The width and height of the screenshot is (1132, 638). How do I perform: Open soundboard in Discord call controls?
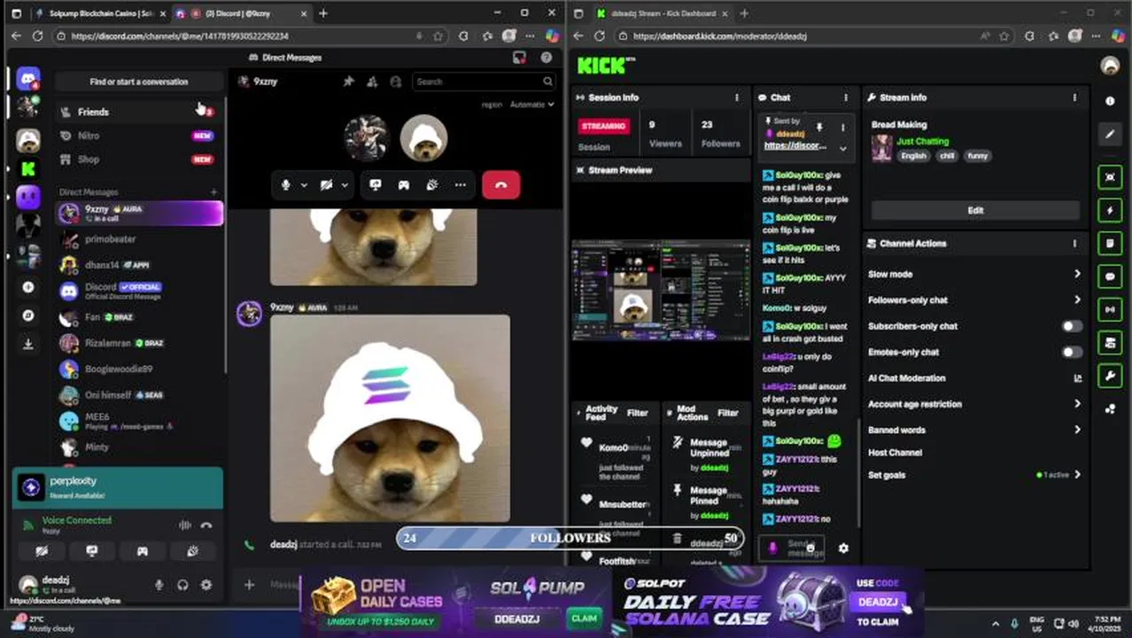point(432,184)
